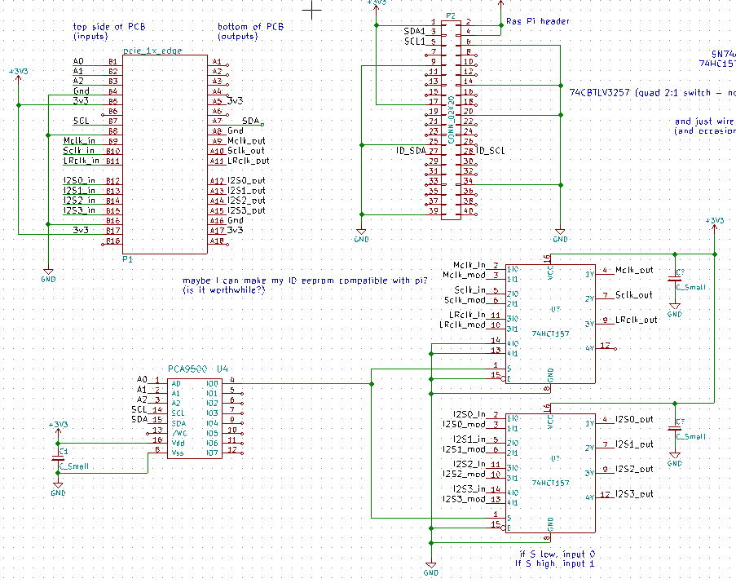Click the I2S2_mod input label
736x583 pixels.
[x=464, y=474]
